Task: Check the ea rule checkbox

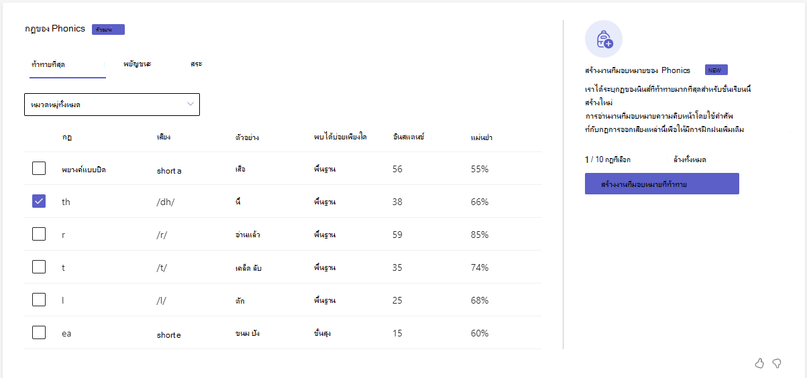Action: 39,332
